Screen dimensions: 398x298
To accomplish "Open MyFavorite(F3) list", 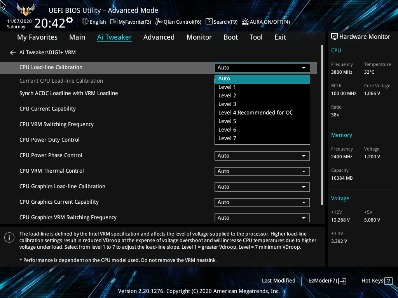I will click(131, 22).
